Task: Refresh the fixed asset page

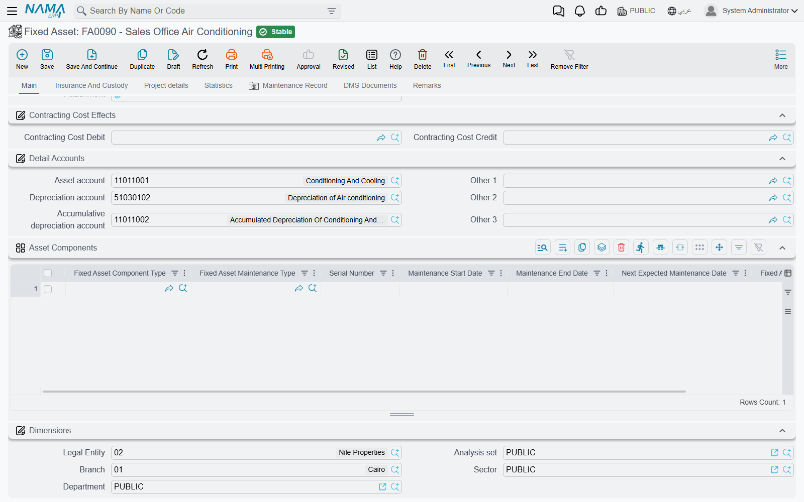Action: click(203, 59)
